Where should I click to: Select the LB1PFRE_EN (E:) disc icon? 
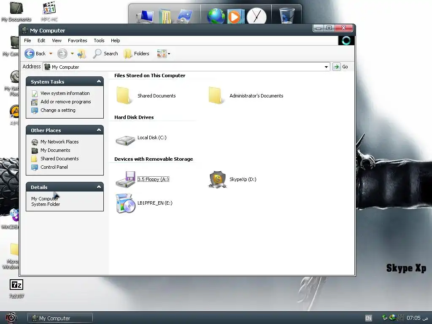[x=126, y=203]
